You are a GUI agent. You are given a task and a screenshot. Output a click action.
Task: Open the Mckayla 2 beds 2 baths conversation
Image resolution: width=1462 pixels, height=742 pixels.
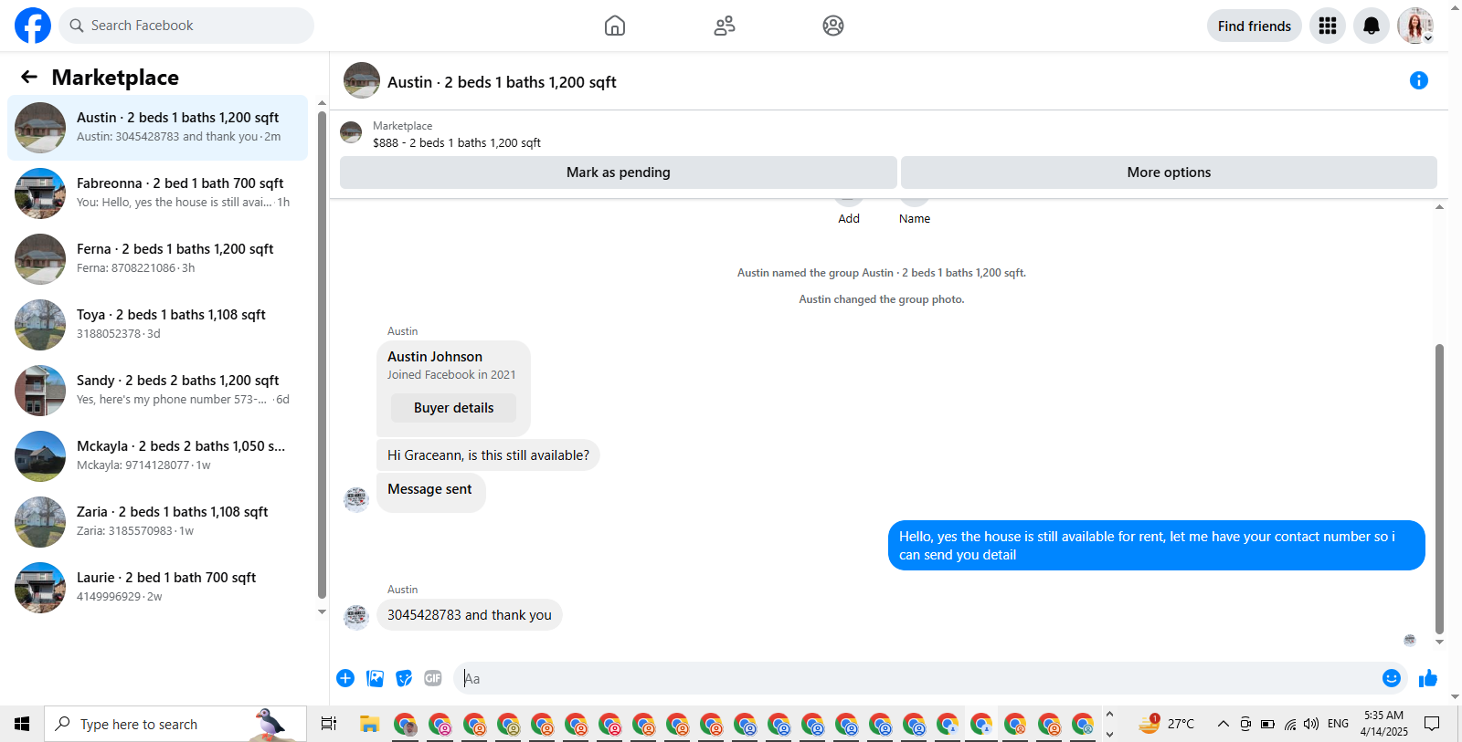(157, 456)
